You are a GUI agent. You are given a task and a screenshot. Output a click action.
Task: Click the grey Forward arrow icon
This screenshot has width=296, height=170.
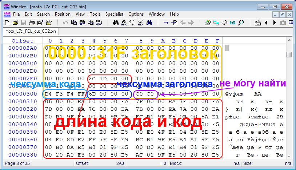(191, 23)
